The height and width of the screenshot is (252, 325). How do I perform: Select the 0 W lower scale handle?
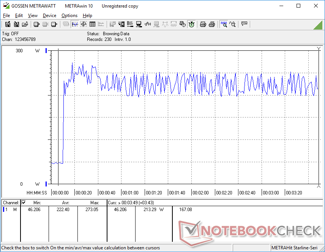(46, 184)
